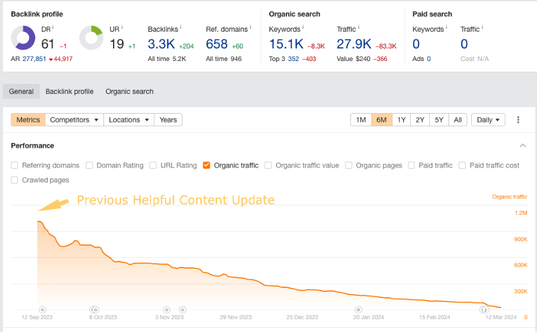Switch to the Backlink profile tab
This screenshot has height=332, width=537.
(69, 92)
